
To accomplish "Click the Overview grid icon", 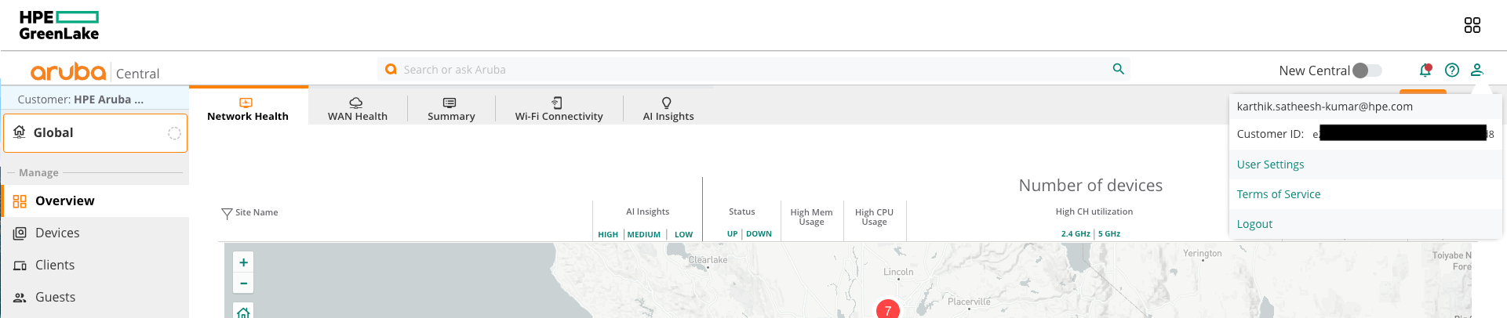I will tap(20, 201).
